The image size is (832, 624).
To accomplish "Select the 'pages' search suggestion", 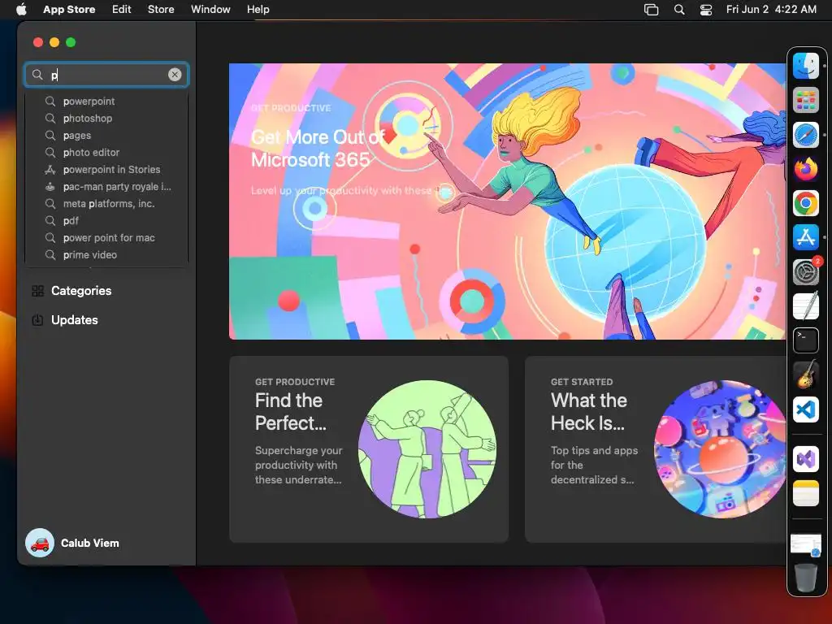I will click(x=106, y=136).
